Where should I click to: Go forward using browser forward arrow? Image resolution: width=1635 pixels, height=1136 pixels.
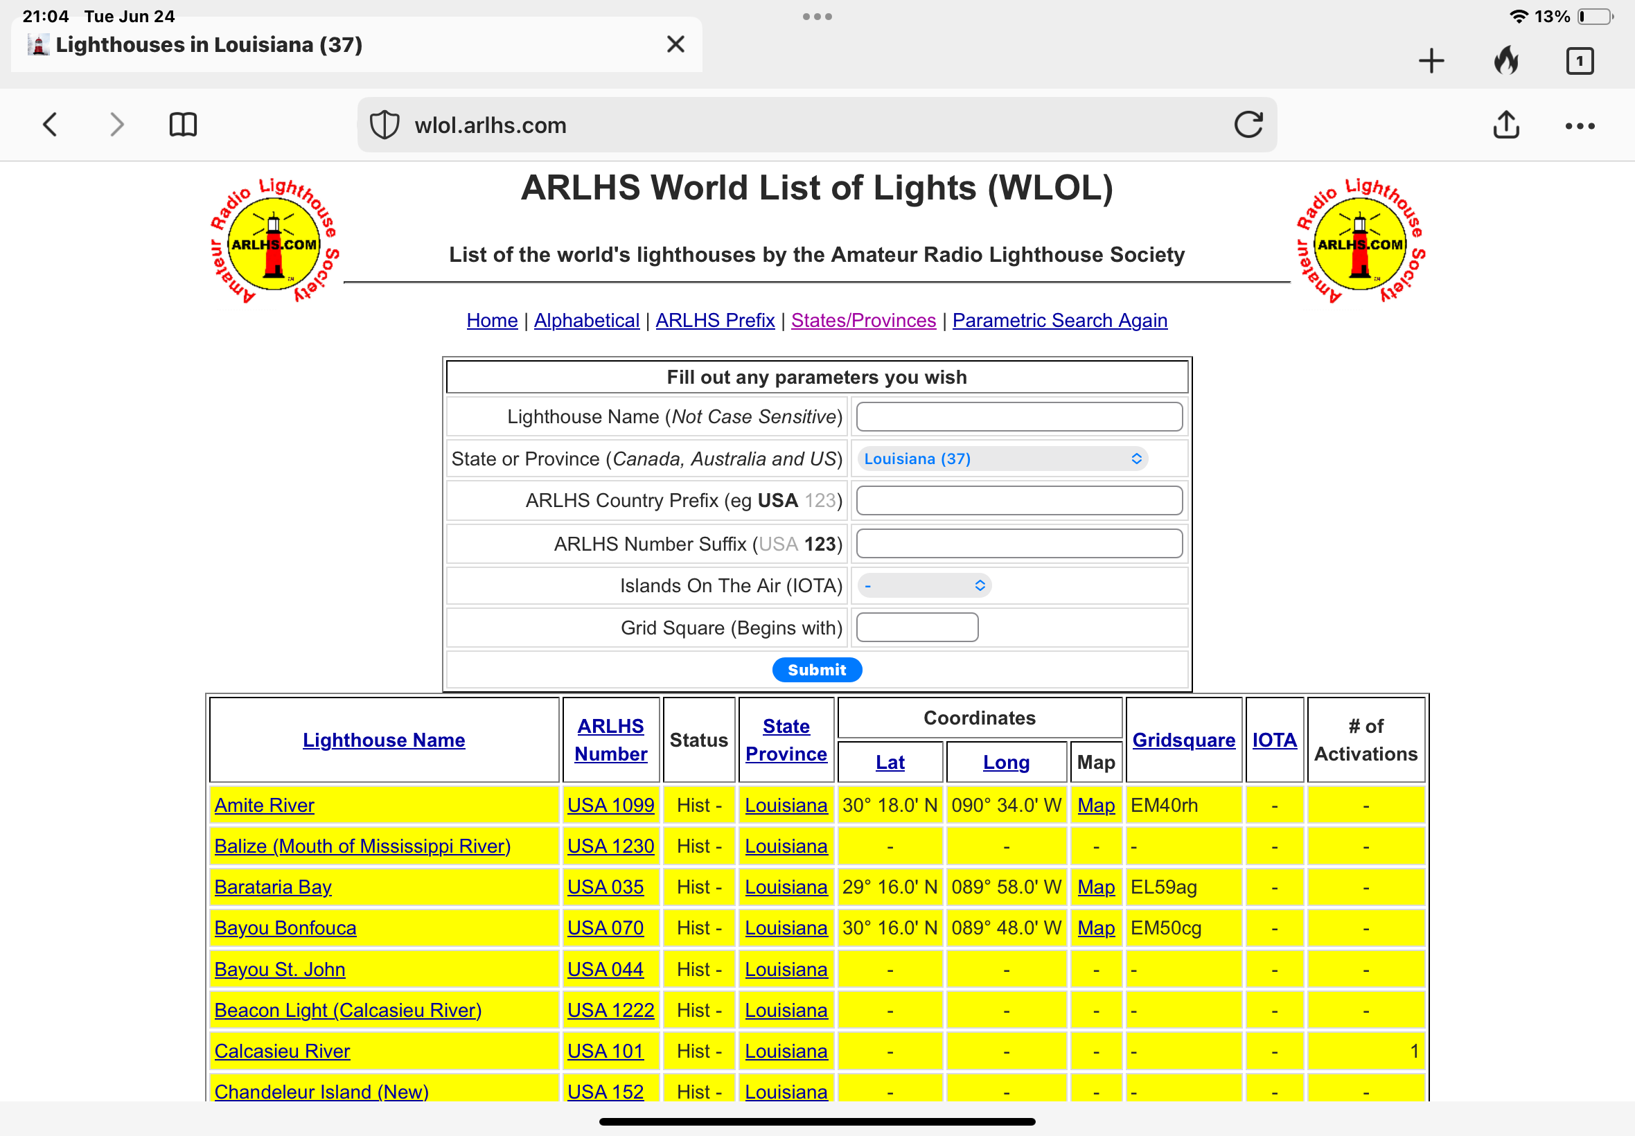[x=116, y=125]
